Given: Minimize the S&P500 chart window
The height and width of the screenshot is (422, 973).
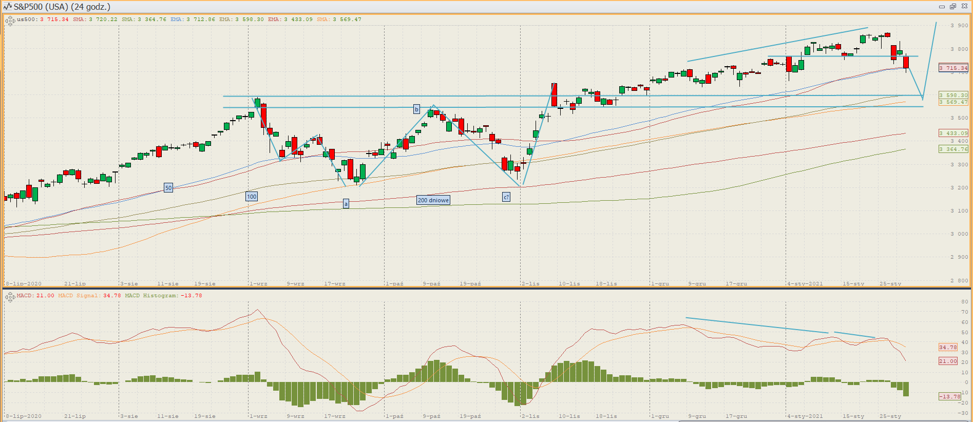Looking at the screenshot, I should coord(942,7).
